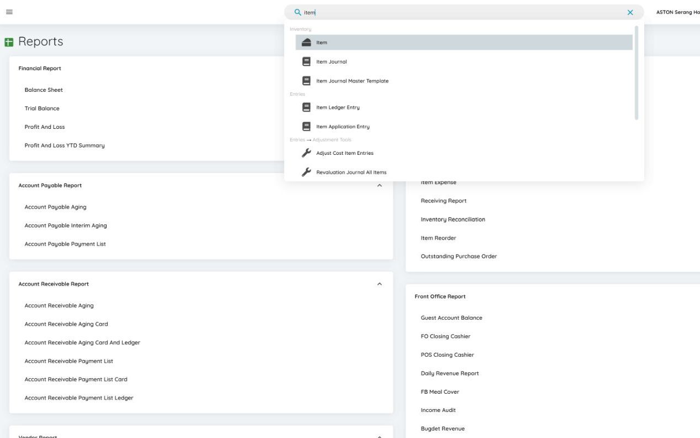Collapse the Account Receivable Report section
700x438 pixels.
tap(380, 284)
